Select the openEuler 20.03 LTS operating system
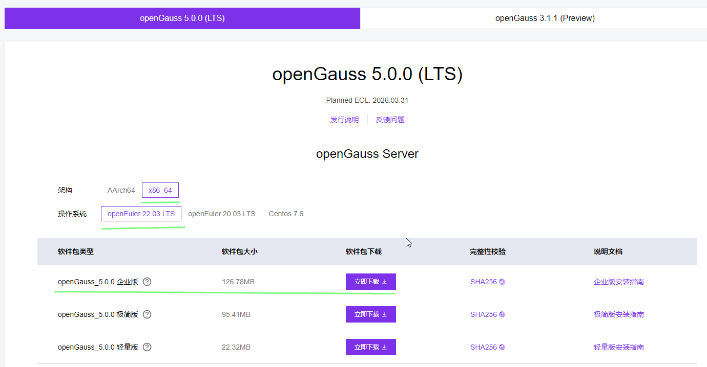Screen dimensions: 707x367 point(222,214)
